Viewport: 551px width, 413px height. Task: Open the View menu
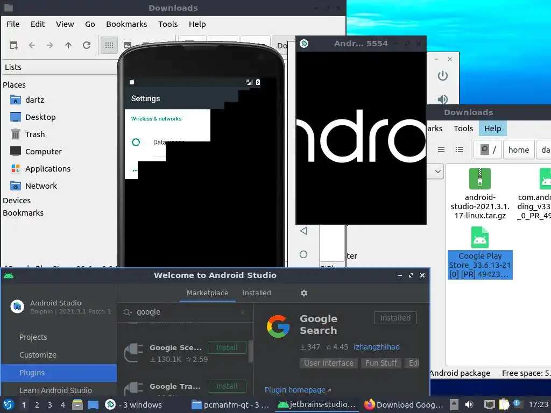click(x=65, y=24)
